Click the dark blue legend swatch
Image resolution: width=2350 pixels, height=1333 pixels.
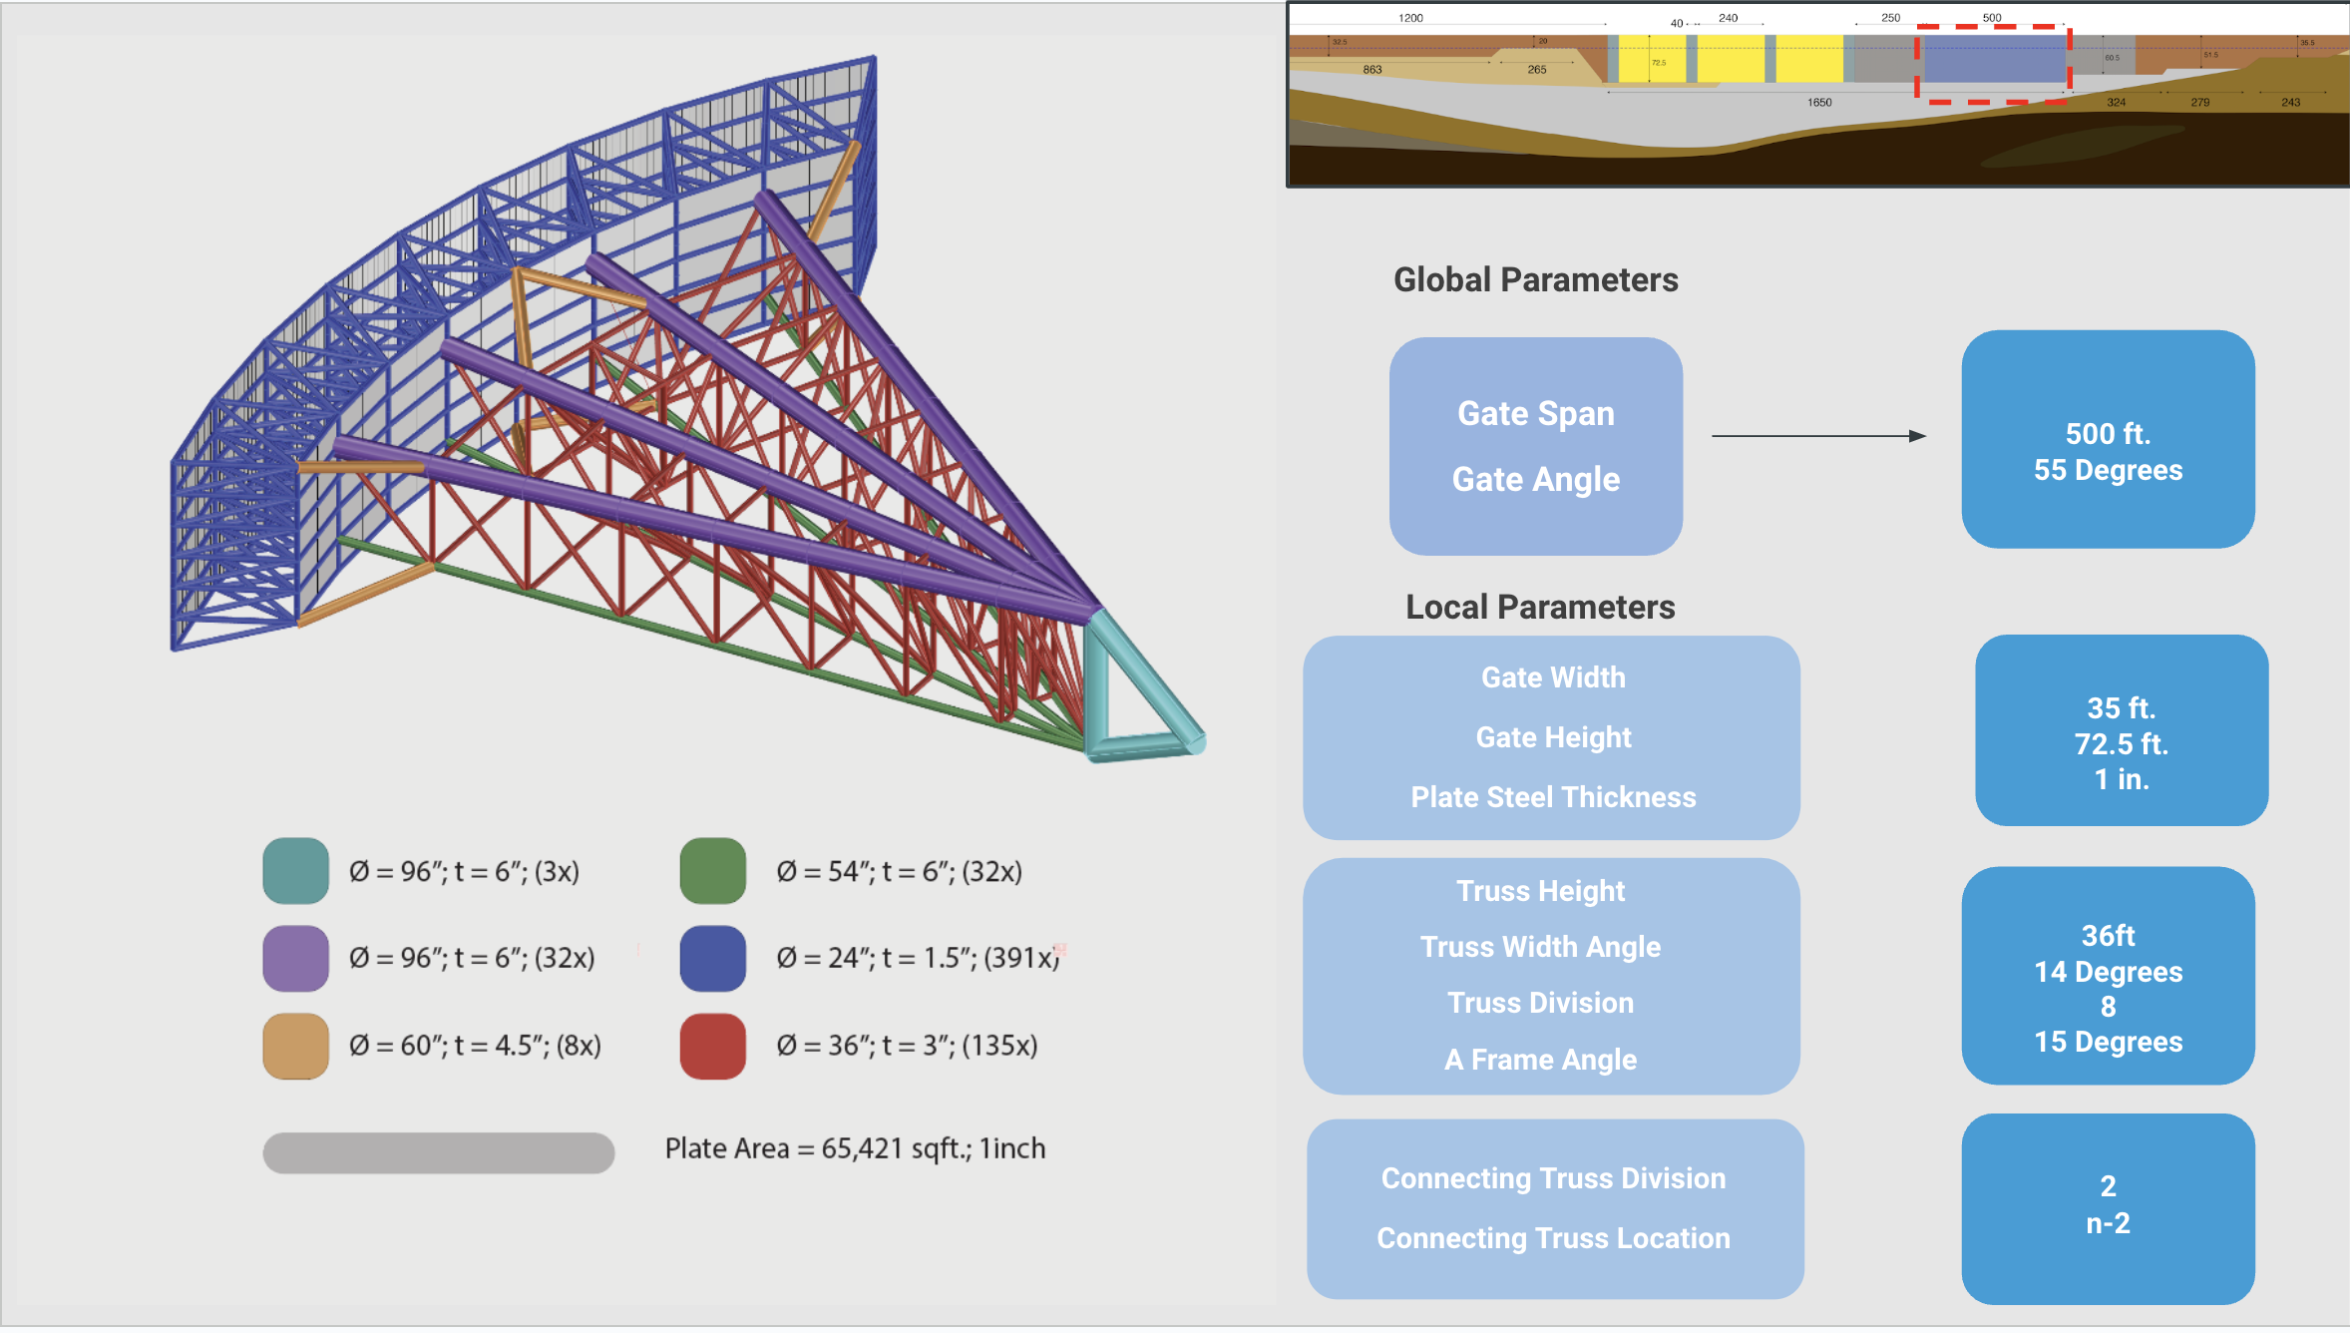(713, 958)
